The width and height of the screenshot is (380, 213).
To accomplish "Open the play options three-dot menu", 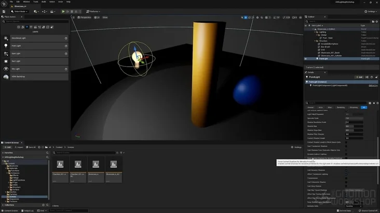I will [x=80, y=11].
